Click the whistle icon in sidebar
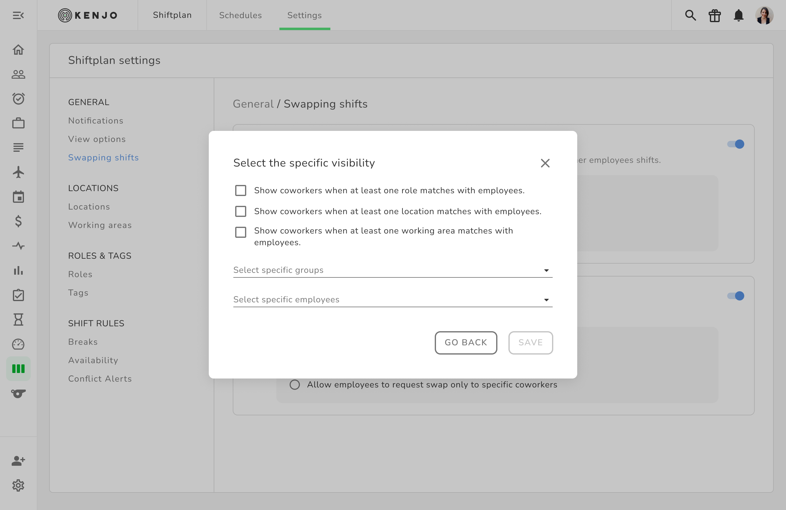Viewport: 786px width, 510px height. (x=18, y=393)
